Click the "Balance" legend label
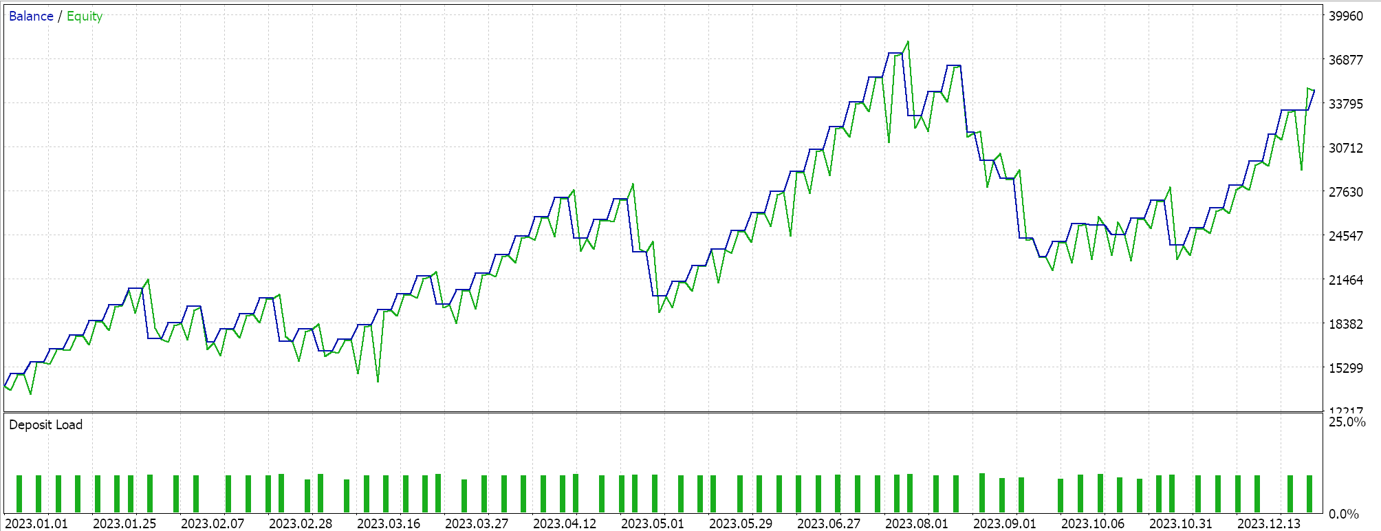The height and width of the screenshot is (531, 1381). [31, 16]
